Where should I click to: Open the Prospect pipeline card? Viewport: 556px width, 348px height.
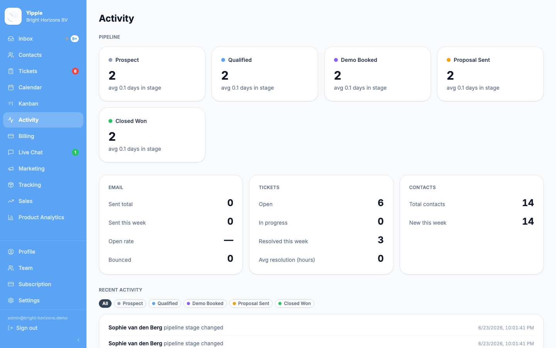[x=152, y=74]
